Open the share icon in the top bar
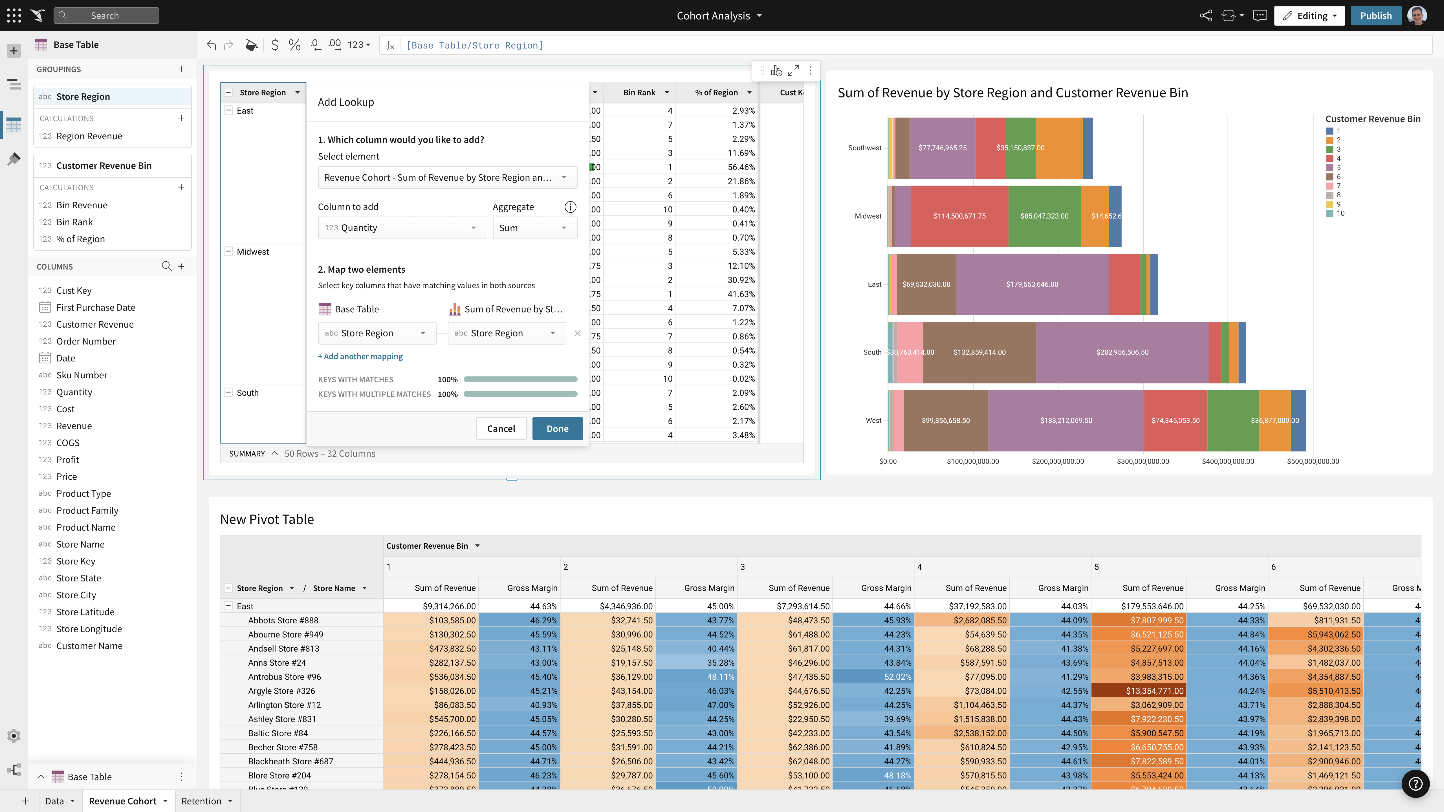Image resolution: width=1444 pixels, height=812 pixels. 1206,15
